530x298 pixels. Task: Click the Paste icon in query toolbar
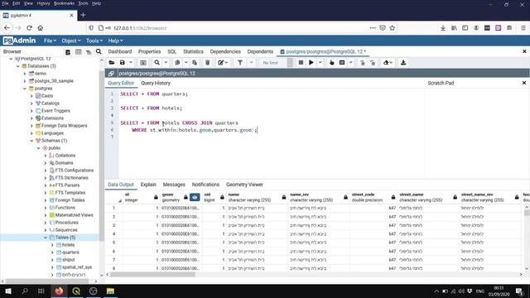tap(195, 63)
